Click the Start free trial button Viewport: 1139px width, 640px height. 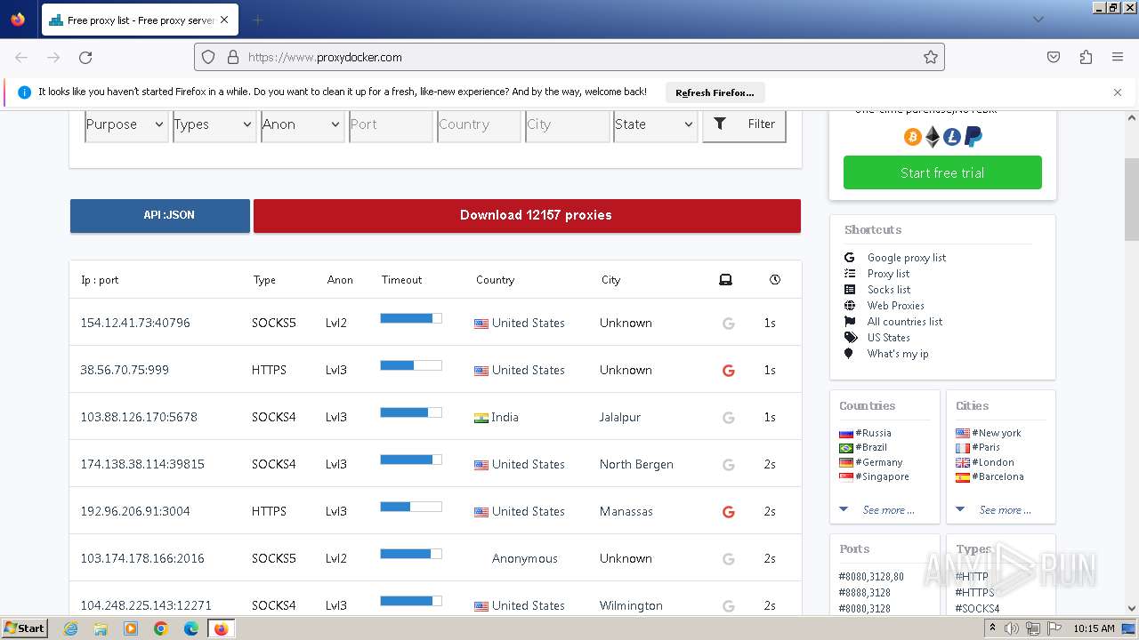click(942, 172)
